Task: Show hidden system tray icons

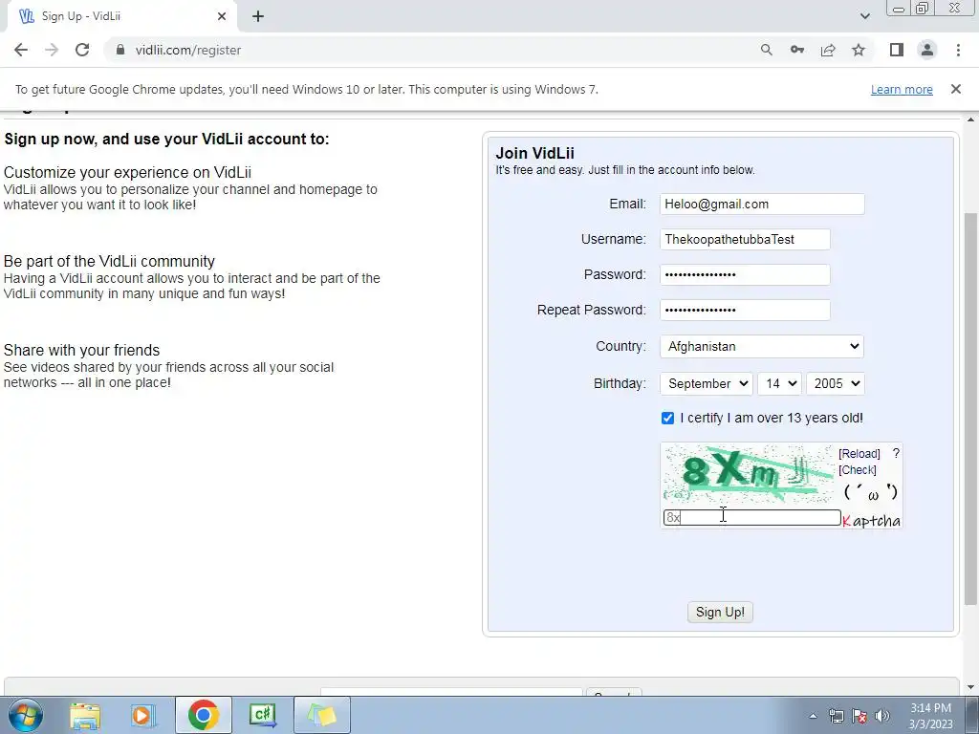Action: click(813, 716)
